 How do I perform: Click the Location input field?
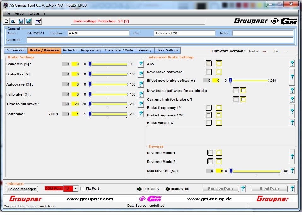tap(98, 33)
